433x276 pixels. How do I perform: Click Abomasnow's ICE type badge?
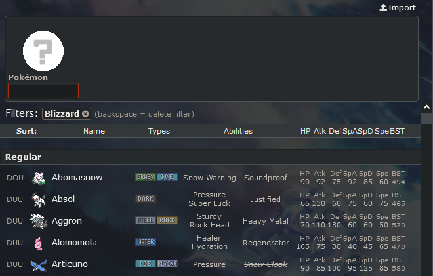(167, 177)
